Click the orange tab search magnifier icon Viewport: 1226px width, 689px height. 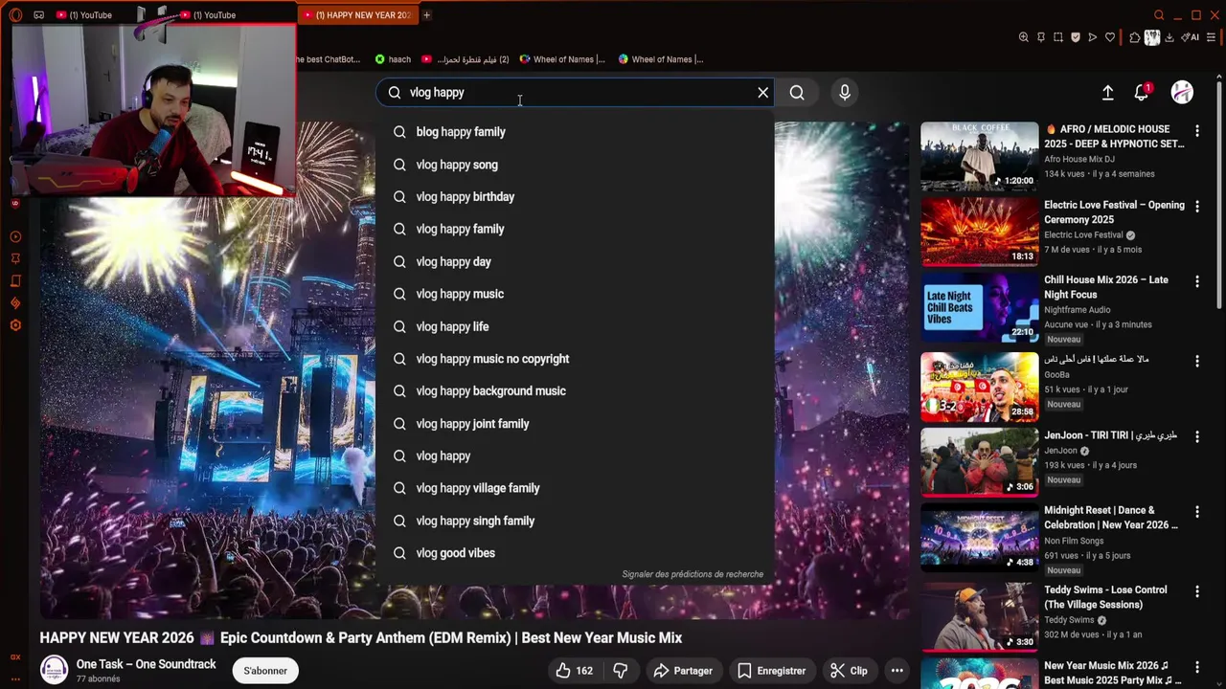1159,14
